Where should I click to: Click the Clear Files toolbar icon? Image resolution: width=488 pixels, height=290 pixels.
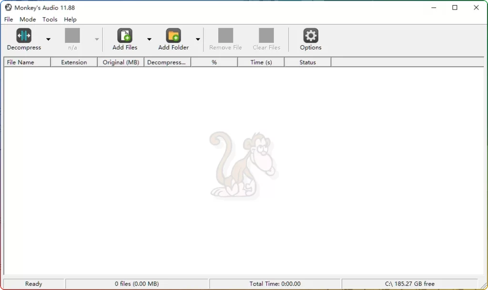coord(266,36)
